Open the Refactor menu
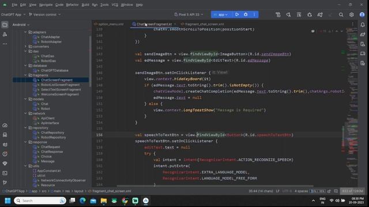Image resolution: width=369 pixels, height=207 pixels. (72, 5)
